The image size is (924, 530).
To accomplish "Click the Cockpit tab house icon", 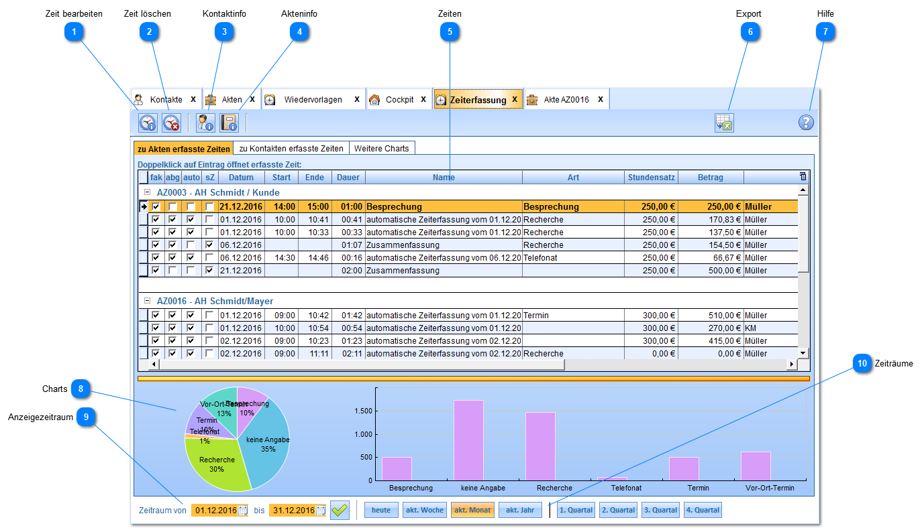I will point(374,99).
